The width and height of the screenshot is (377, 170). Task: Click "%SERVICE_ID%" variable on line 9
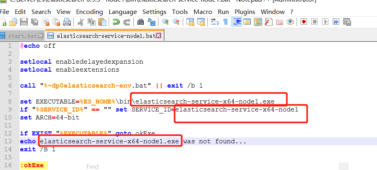[x=60, y=109]
